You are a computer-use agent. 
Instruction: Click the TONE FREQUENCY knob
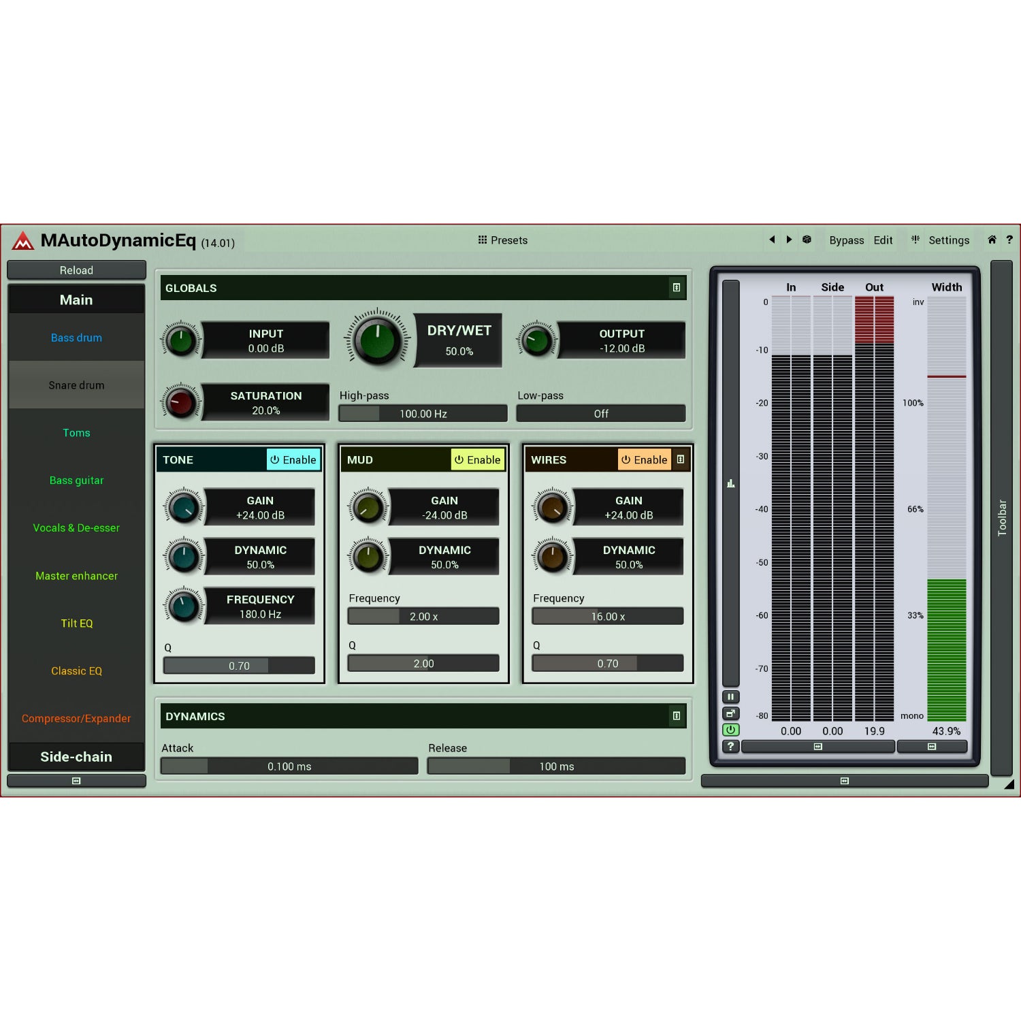pos(183,606)
